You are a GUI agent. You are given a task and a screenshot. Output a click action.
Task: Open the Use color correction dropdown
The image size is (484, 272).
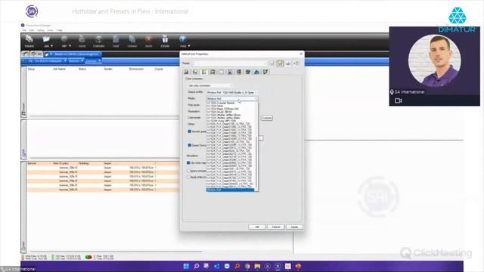[x=210, y=85]
